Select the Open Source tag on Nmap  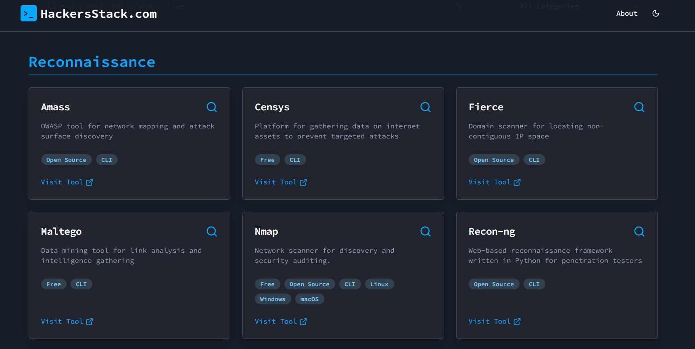[x=309, y=284]
